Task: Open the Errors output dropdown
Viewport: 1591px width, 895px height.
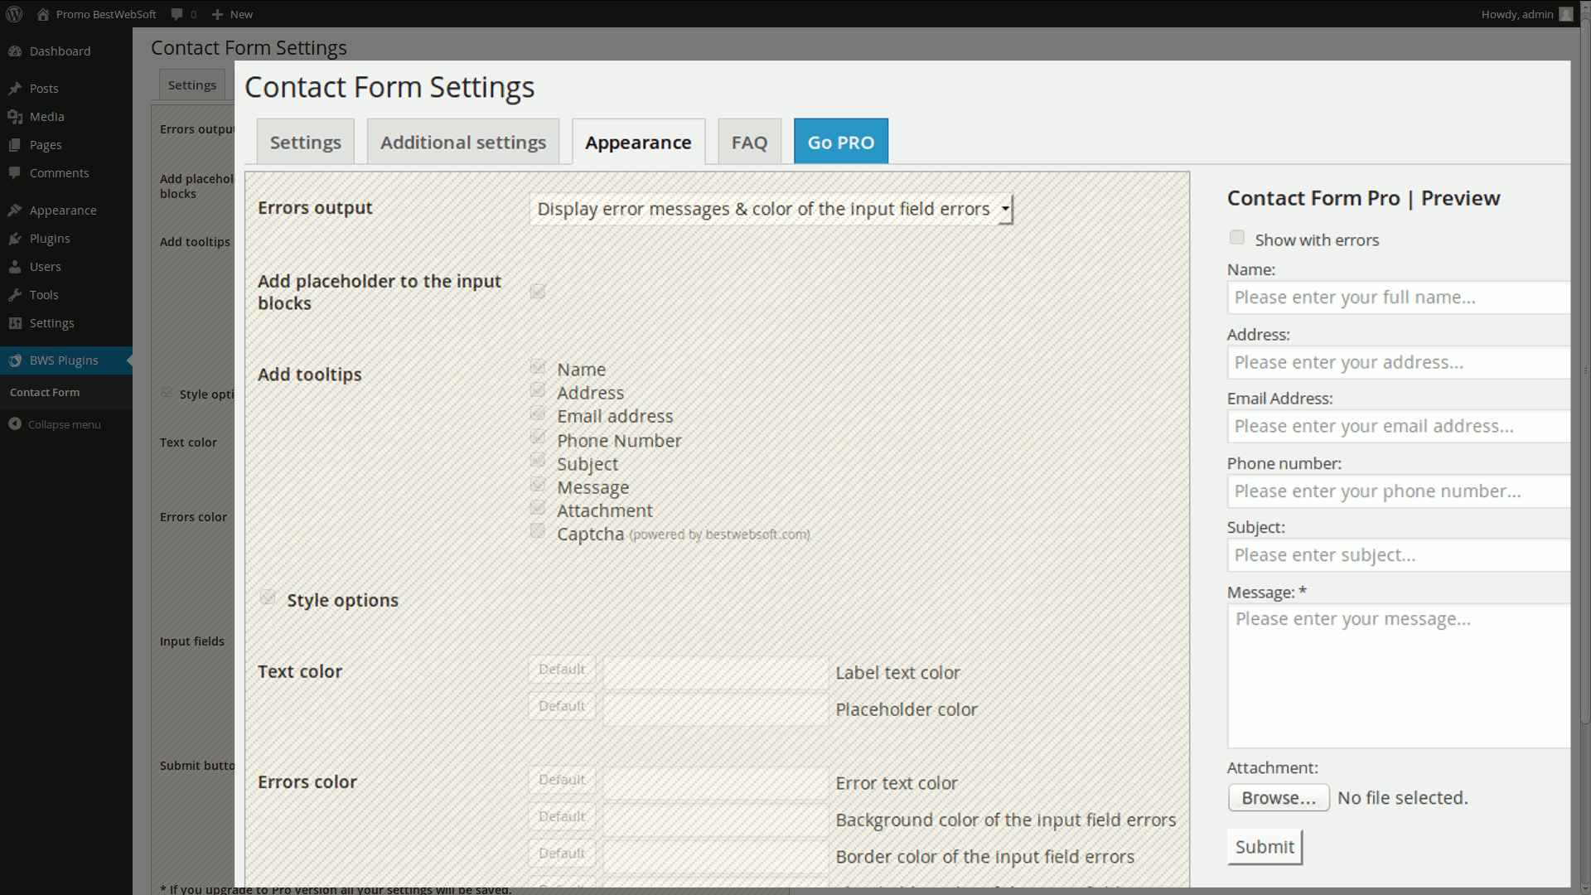Action: tap(771, 209)
